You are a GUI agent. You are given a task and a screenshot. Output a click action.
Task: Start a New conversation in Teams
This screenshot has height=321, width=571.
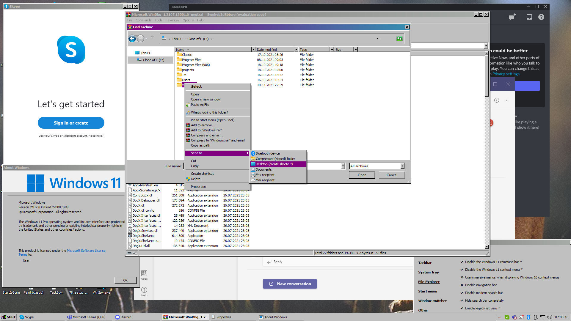coord(290,284)
